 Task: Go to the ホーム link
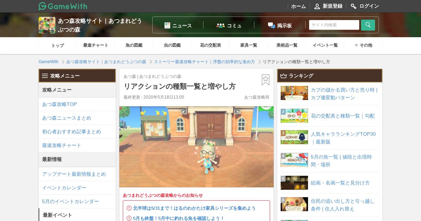point(299,6)
